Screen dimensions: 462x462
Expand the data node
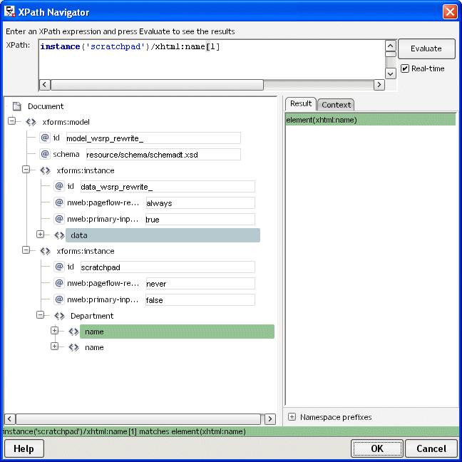point(40,235)
